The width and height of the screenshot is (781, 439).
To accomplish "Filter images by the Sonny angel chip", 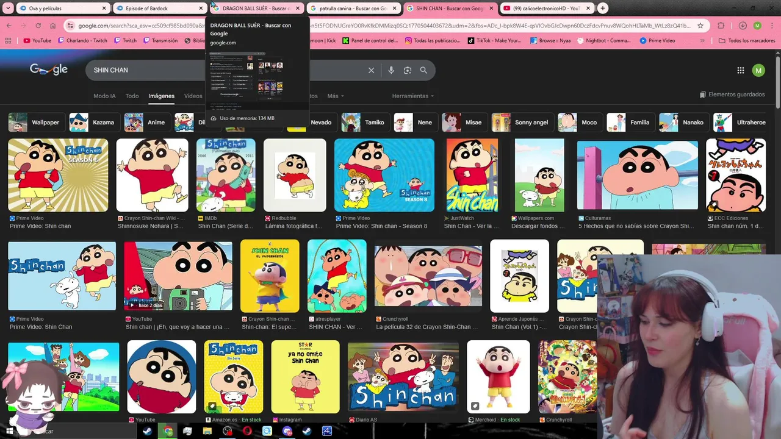I will pos(522,122).
